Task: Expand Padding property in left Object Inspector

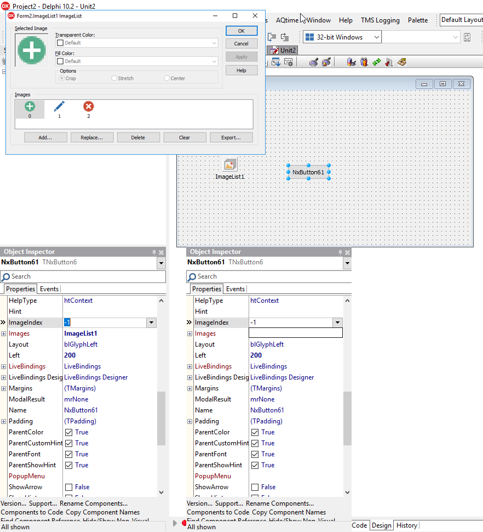Action: click(3, 421)
